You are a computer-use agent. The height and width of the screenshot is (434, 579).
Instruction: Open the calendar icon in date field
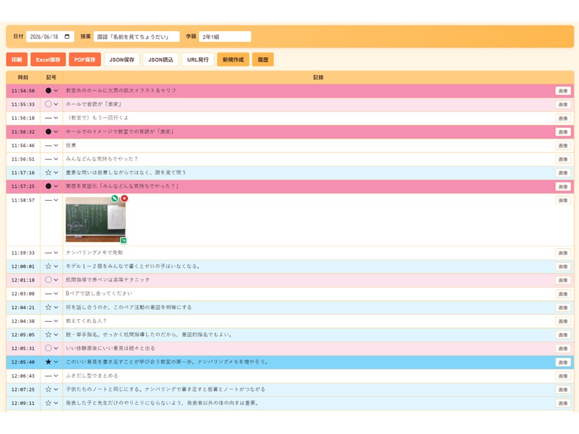pyautogui.click(x=67, y=37)
